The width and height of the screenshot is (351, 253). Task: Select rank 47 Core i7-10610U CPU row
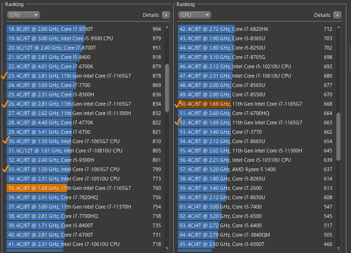tap(255, 76)
